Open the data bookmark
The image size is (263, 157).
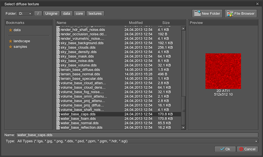coord(17,30)
